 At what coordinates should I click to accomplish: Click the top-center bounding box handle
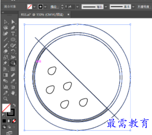pos(77,24)
